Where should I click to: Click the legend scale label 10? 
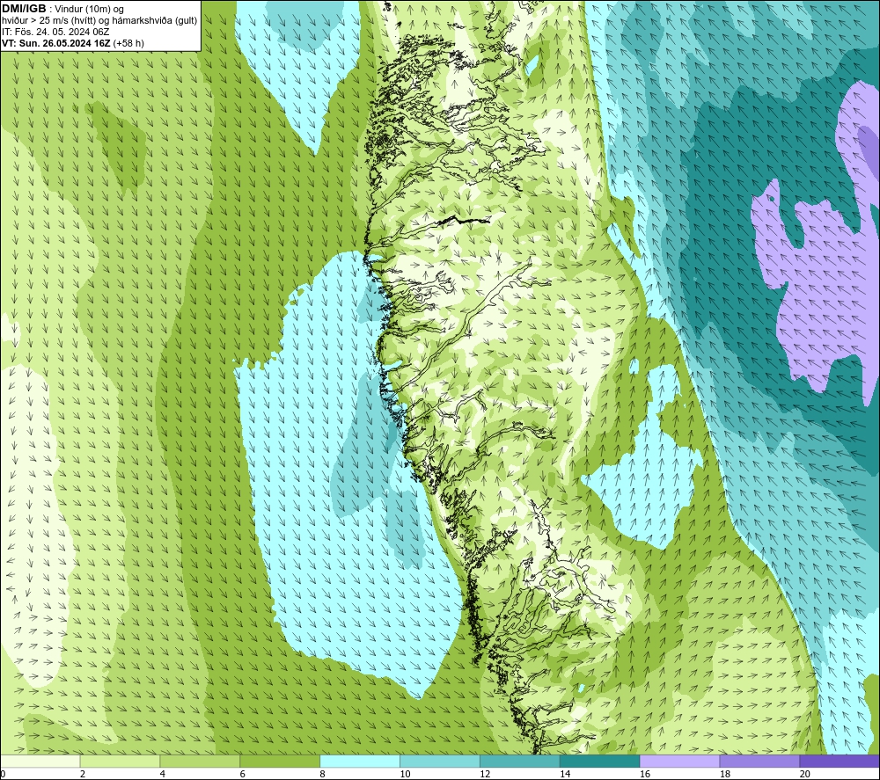[x=405, y=774]
